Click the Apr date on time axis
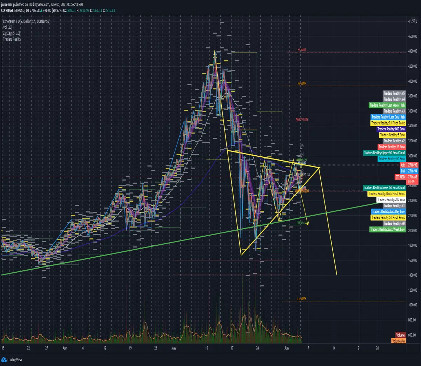Image resolution: width=421 pixels, height=366 pixels. [65, 348]
